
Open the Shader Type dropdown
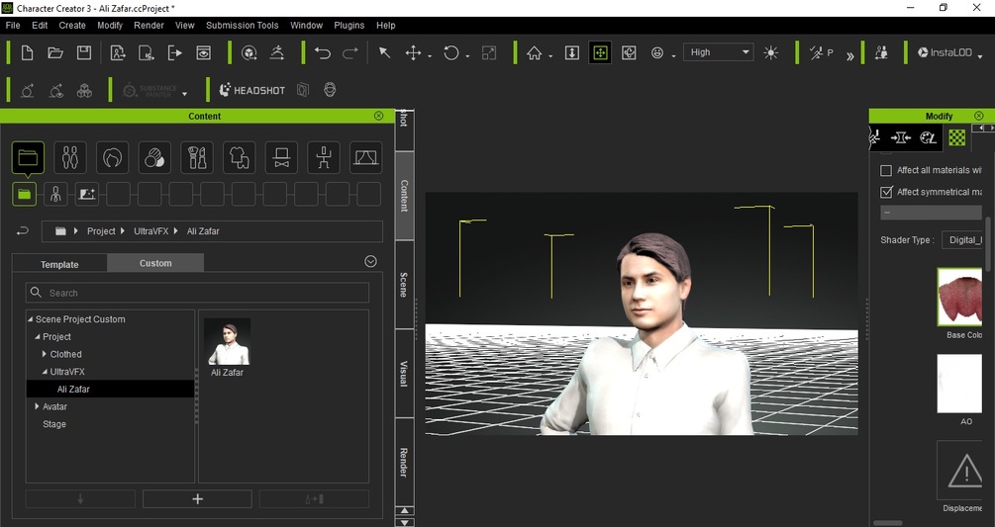pos(962,240)
